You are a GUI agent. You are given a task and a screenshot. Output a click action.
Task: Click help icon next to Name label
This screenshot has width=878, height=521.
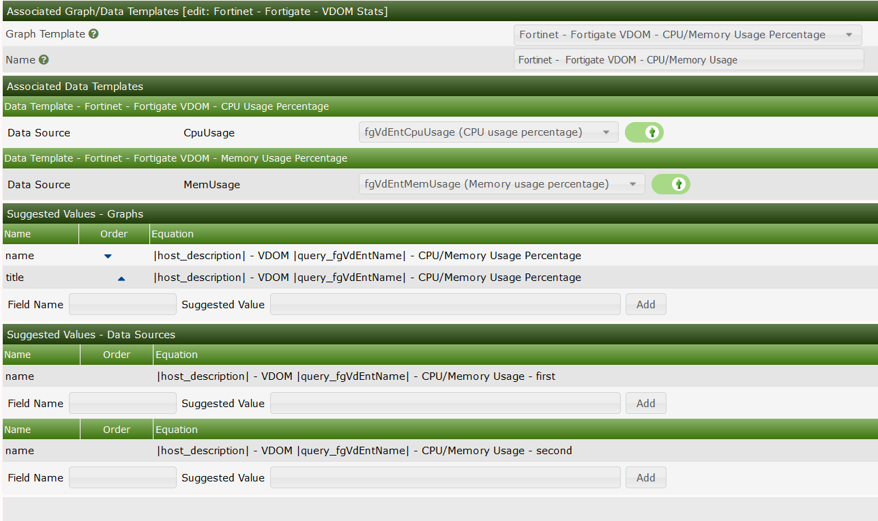click(x=44, y=60)
